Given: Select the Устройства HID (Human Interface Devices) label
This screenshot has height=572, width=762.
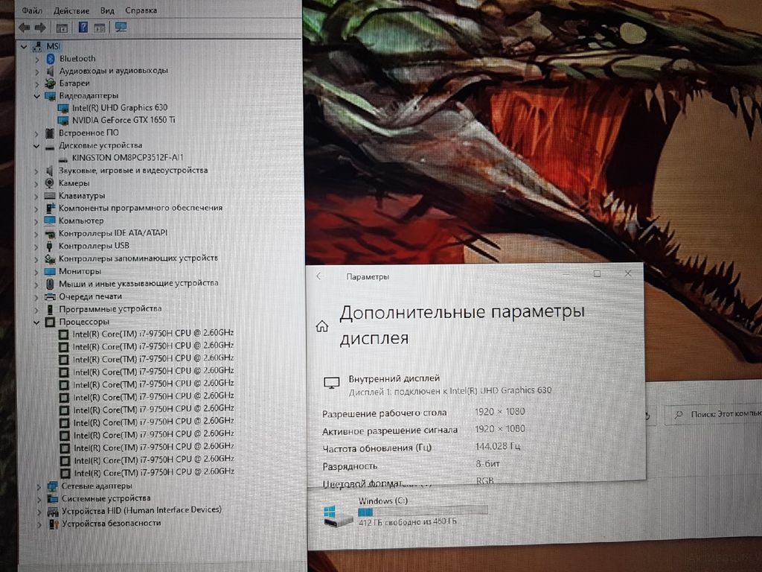Looking at the screenshot, I should (x=141, y=510).
